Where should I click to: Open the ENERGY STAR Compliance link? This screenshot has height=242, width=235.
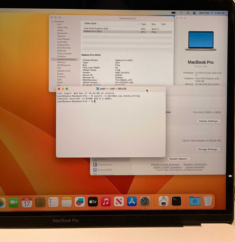(167, 167)
